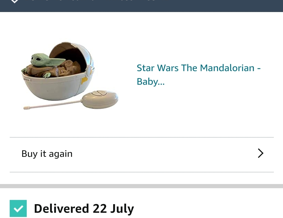Click the Delivered 22 July heading
283x218 pixels.
84,208
